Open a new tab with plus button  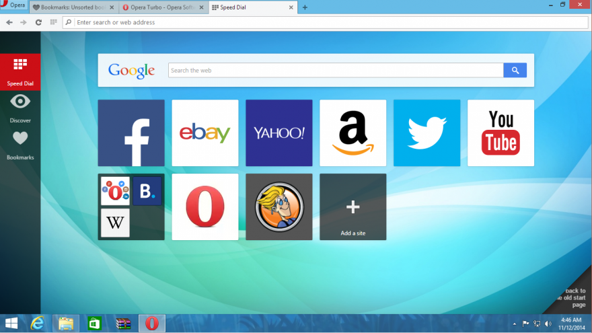(x=305, y=7)
